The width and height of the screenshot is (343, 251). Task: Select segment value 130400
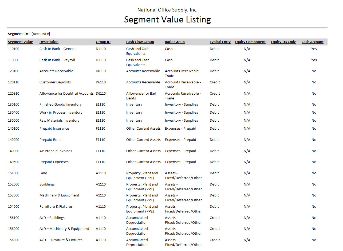pyautogui.click(x=14, y=113)
